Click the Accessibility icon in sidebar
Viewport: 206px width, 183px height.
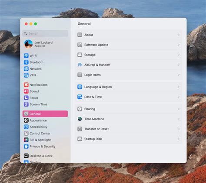26,127
